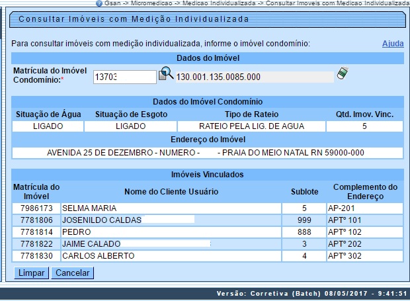The width and height of the screenshot is (410, 301).
Task: Click client name PEDRO in list
Action: pyautogui.click(x=72, y=232)
